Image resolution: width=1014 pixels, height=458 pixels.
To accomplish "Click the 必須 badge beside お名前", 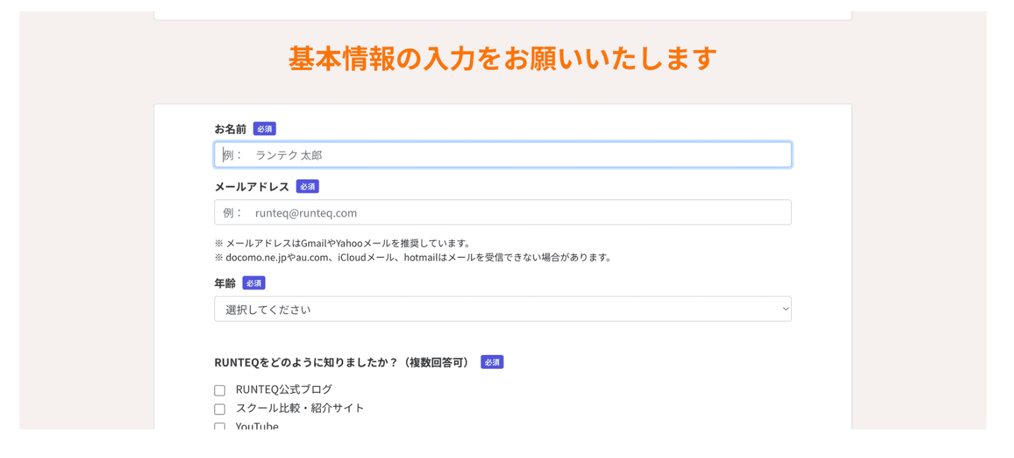I will coord(264,129).
